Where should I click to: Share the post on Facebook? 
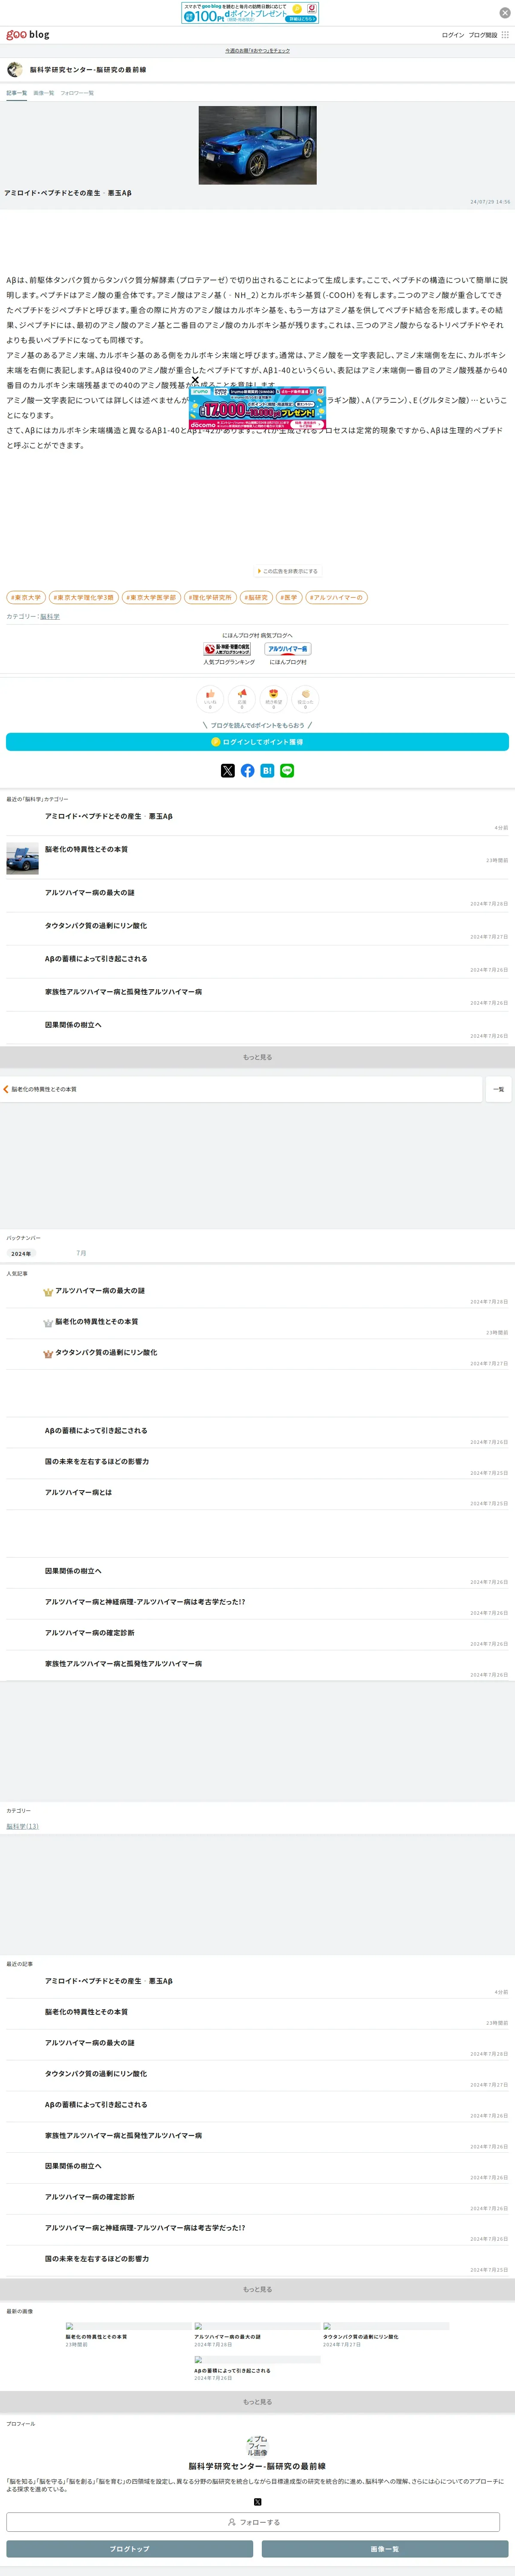tap(248, 771)
